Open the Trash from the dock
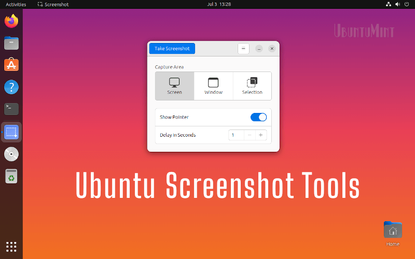This screenshot has height=259, width=415. click(11, 176)
